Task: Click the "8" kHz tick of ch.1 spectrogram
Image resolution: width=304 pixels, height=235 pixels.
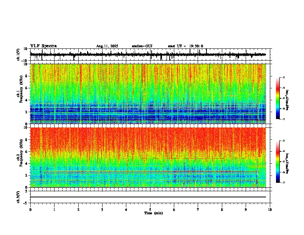Action: coord(27,76)
